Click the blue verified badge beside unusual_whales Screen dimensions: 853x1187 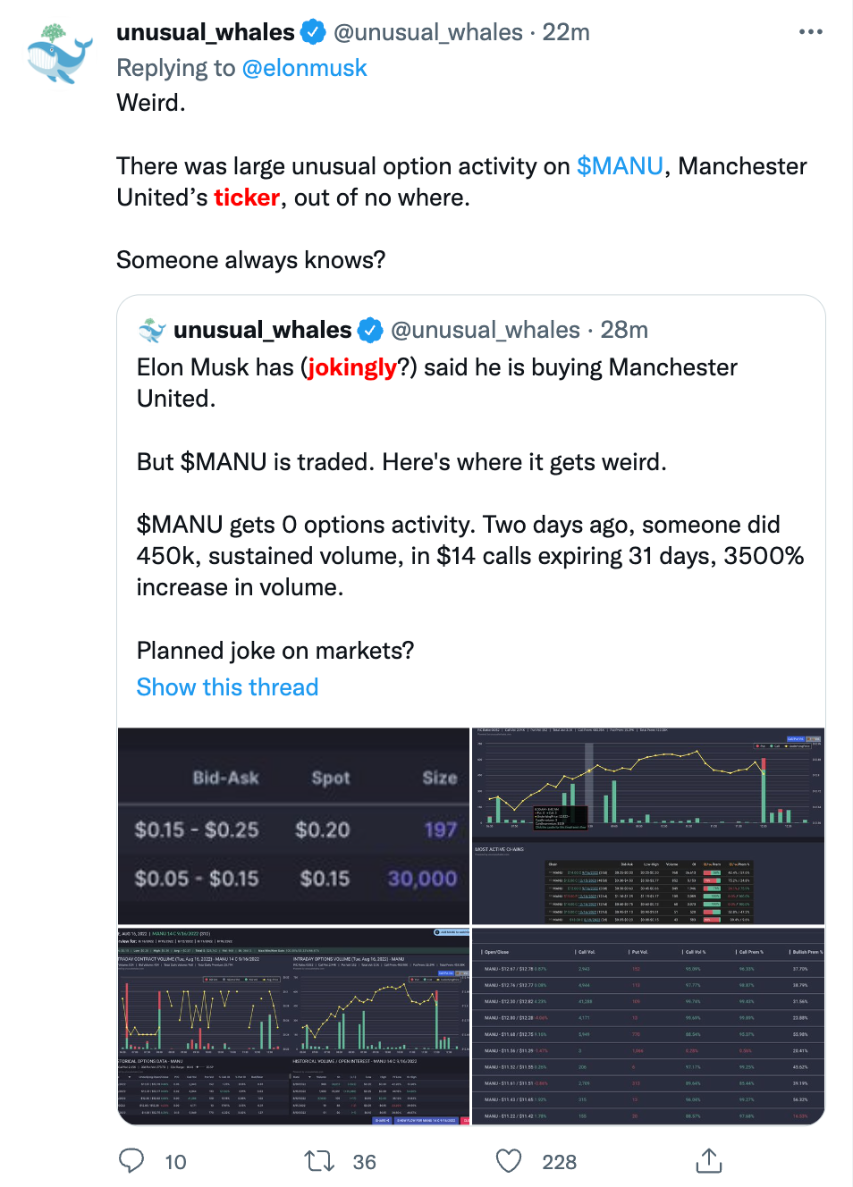[x=313, y=32]
